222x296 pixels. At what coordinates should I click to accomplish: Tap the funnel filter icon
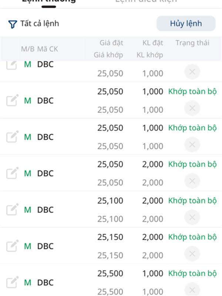click(13, 24)
